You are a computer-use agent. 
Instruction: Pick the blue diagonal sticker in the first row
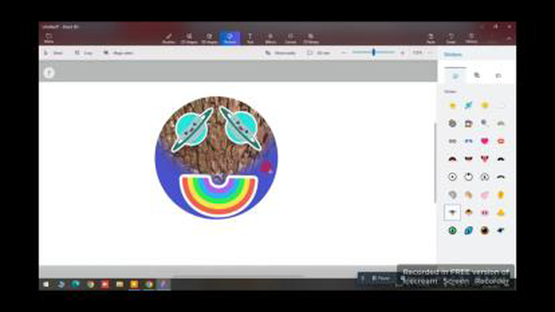pos(468,105)
